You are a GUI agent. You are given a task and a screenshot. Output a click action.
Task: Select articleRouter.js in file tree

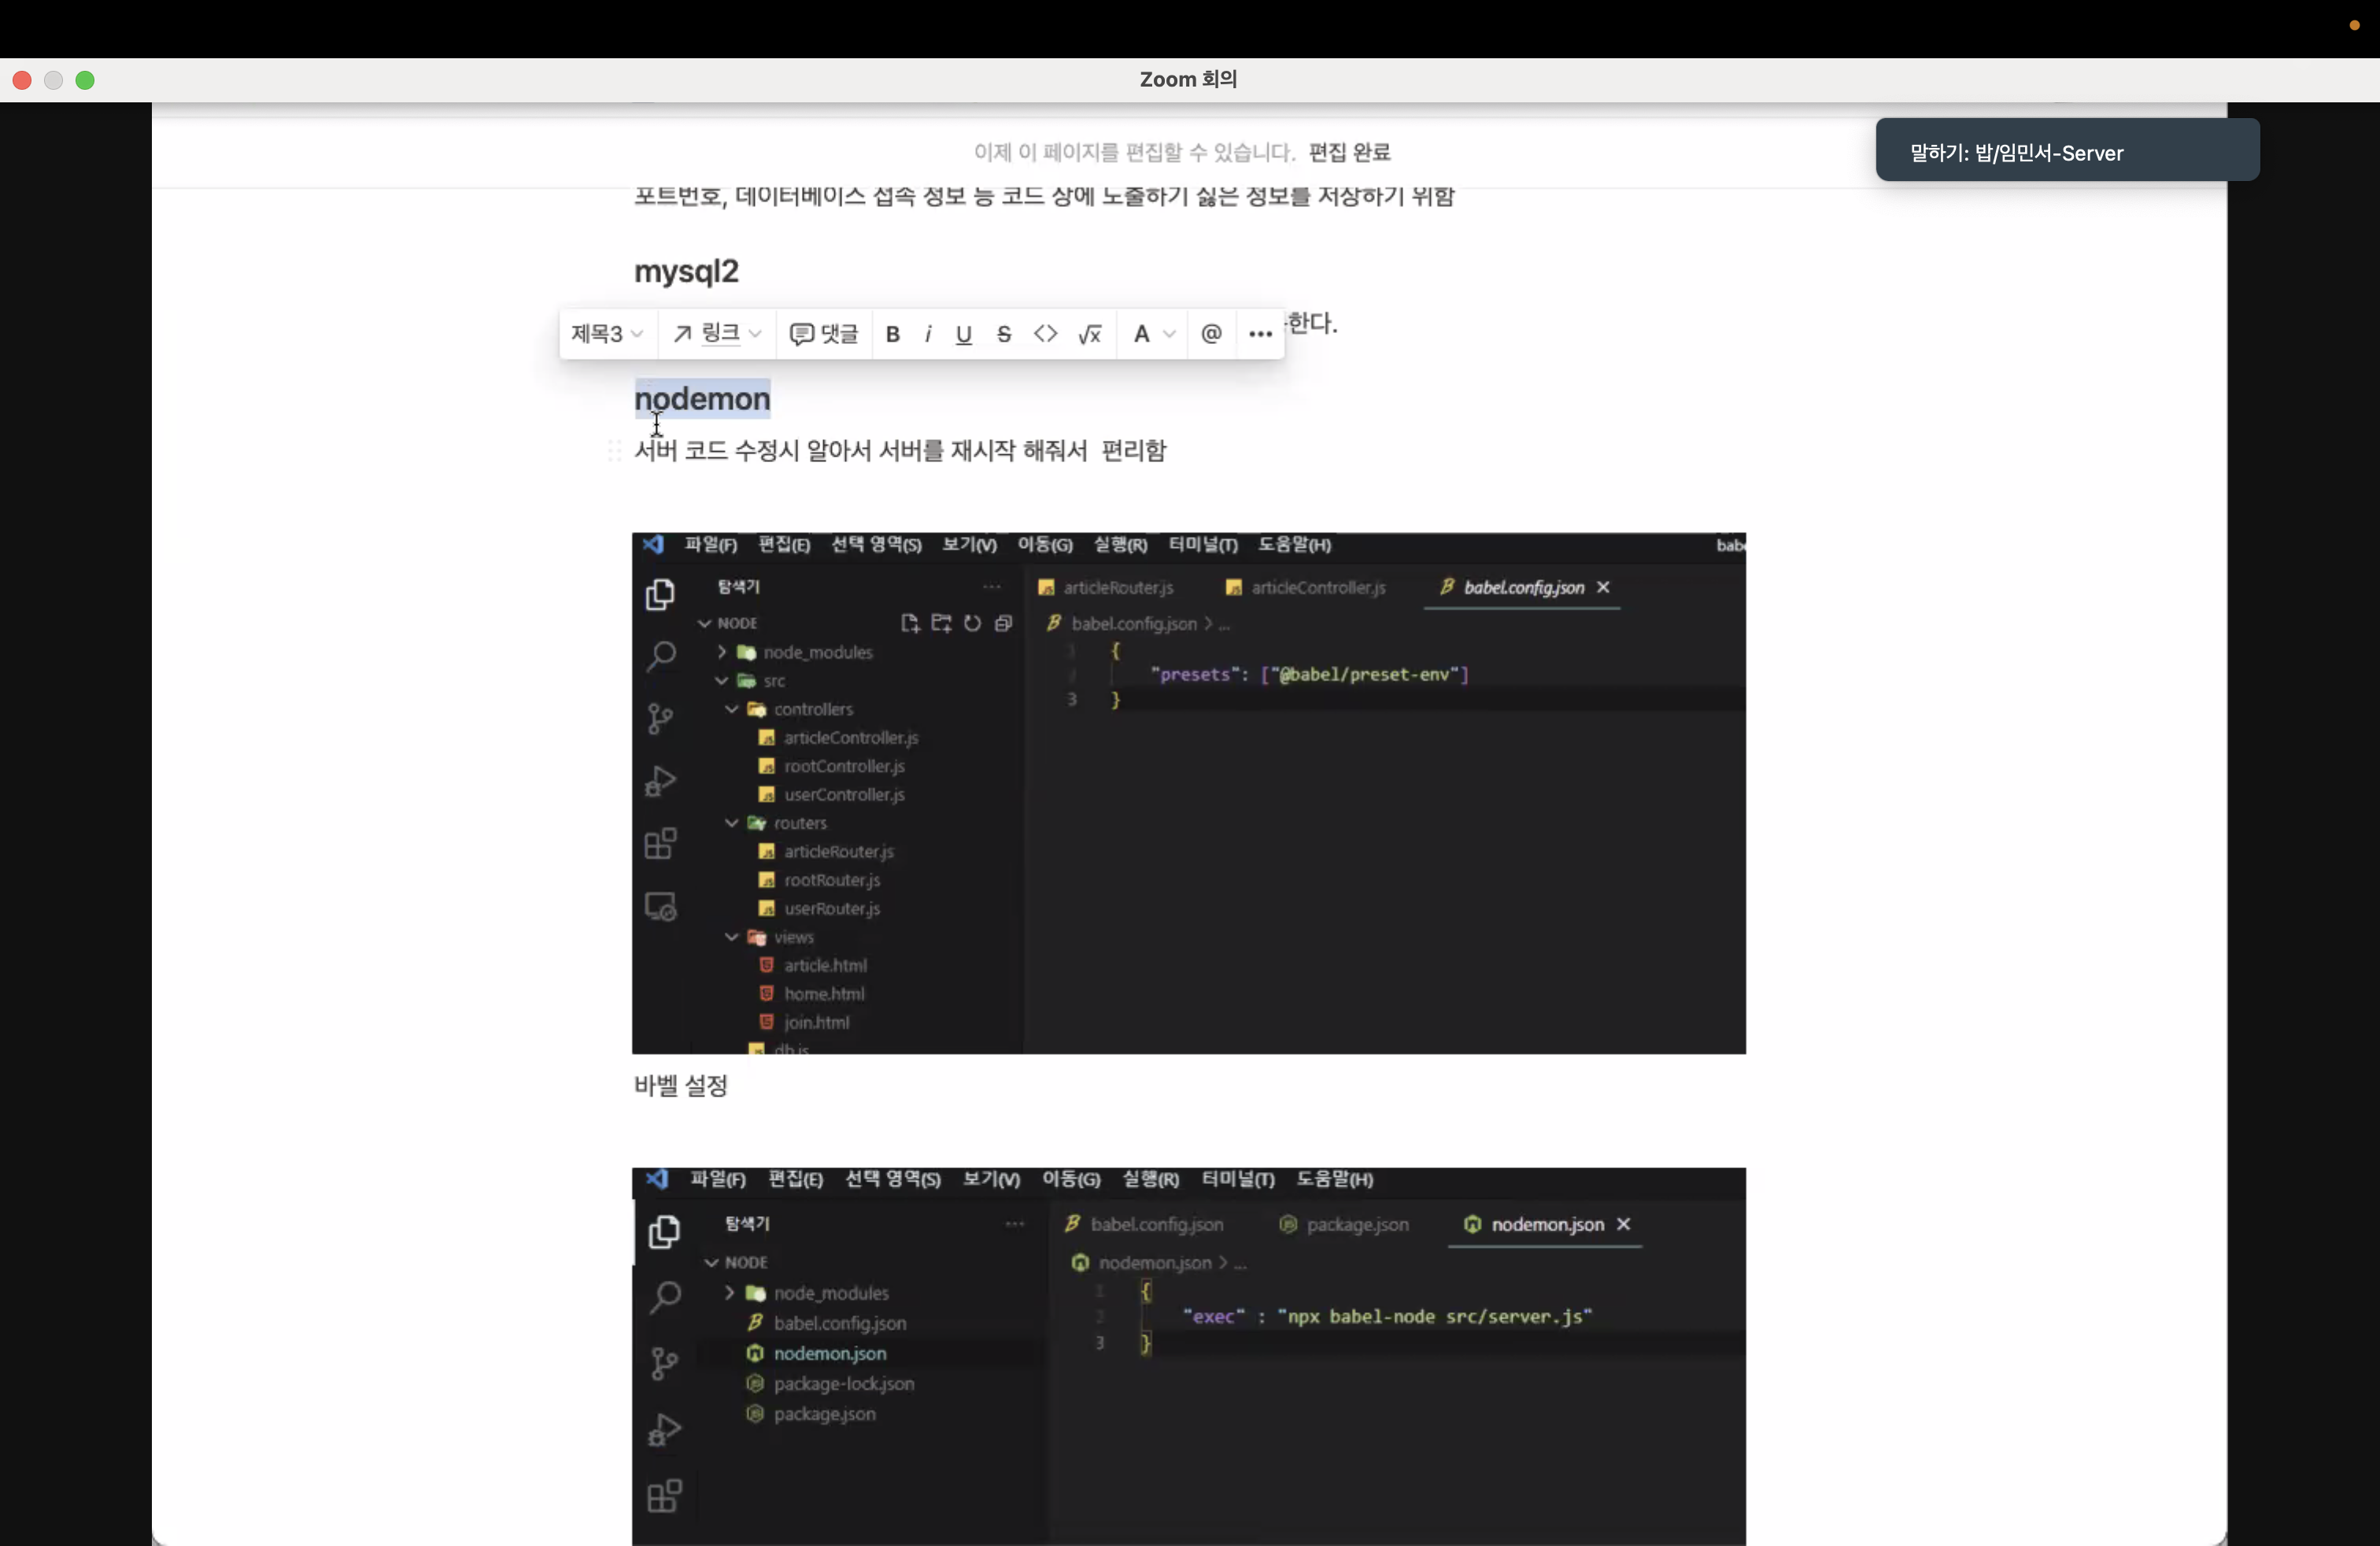click(x=838, y=852)
